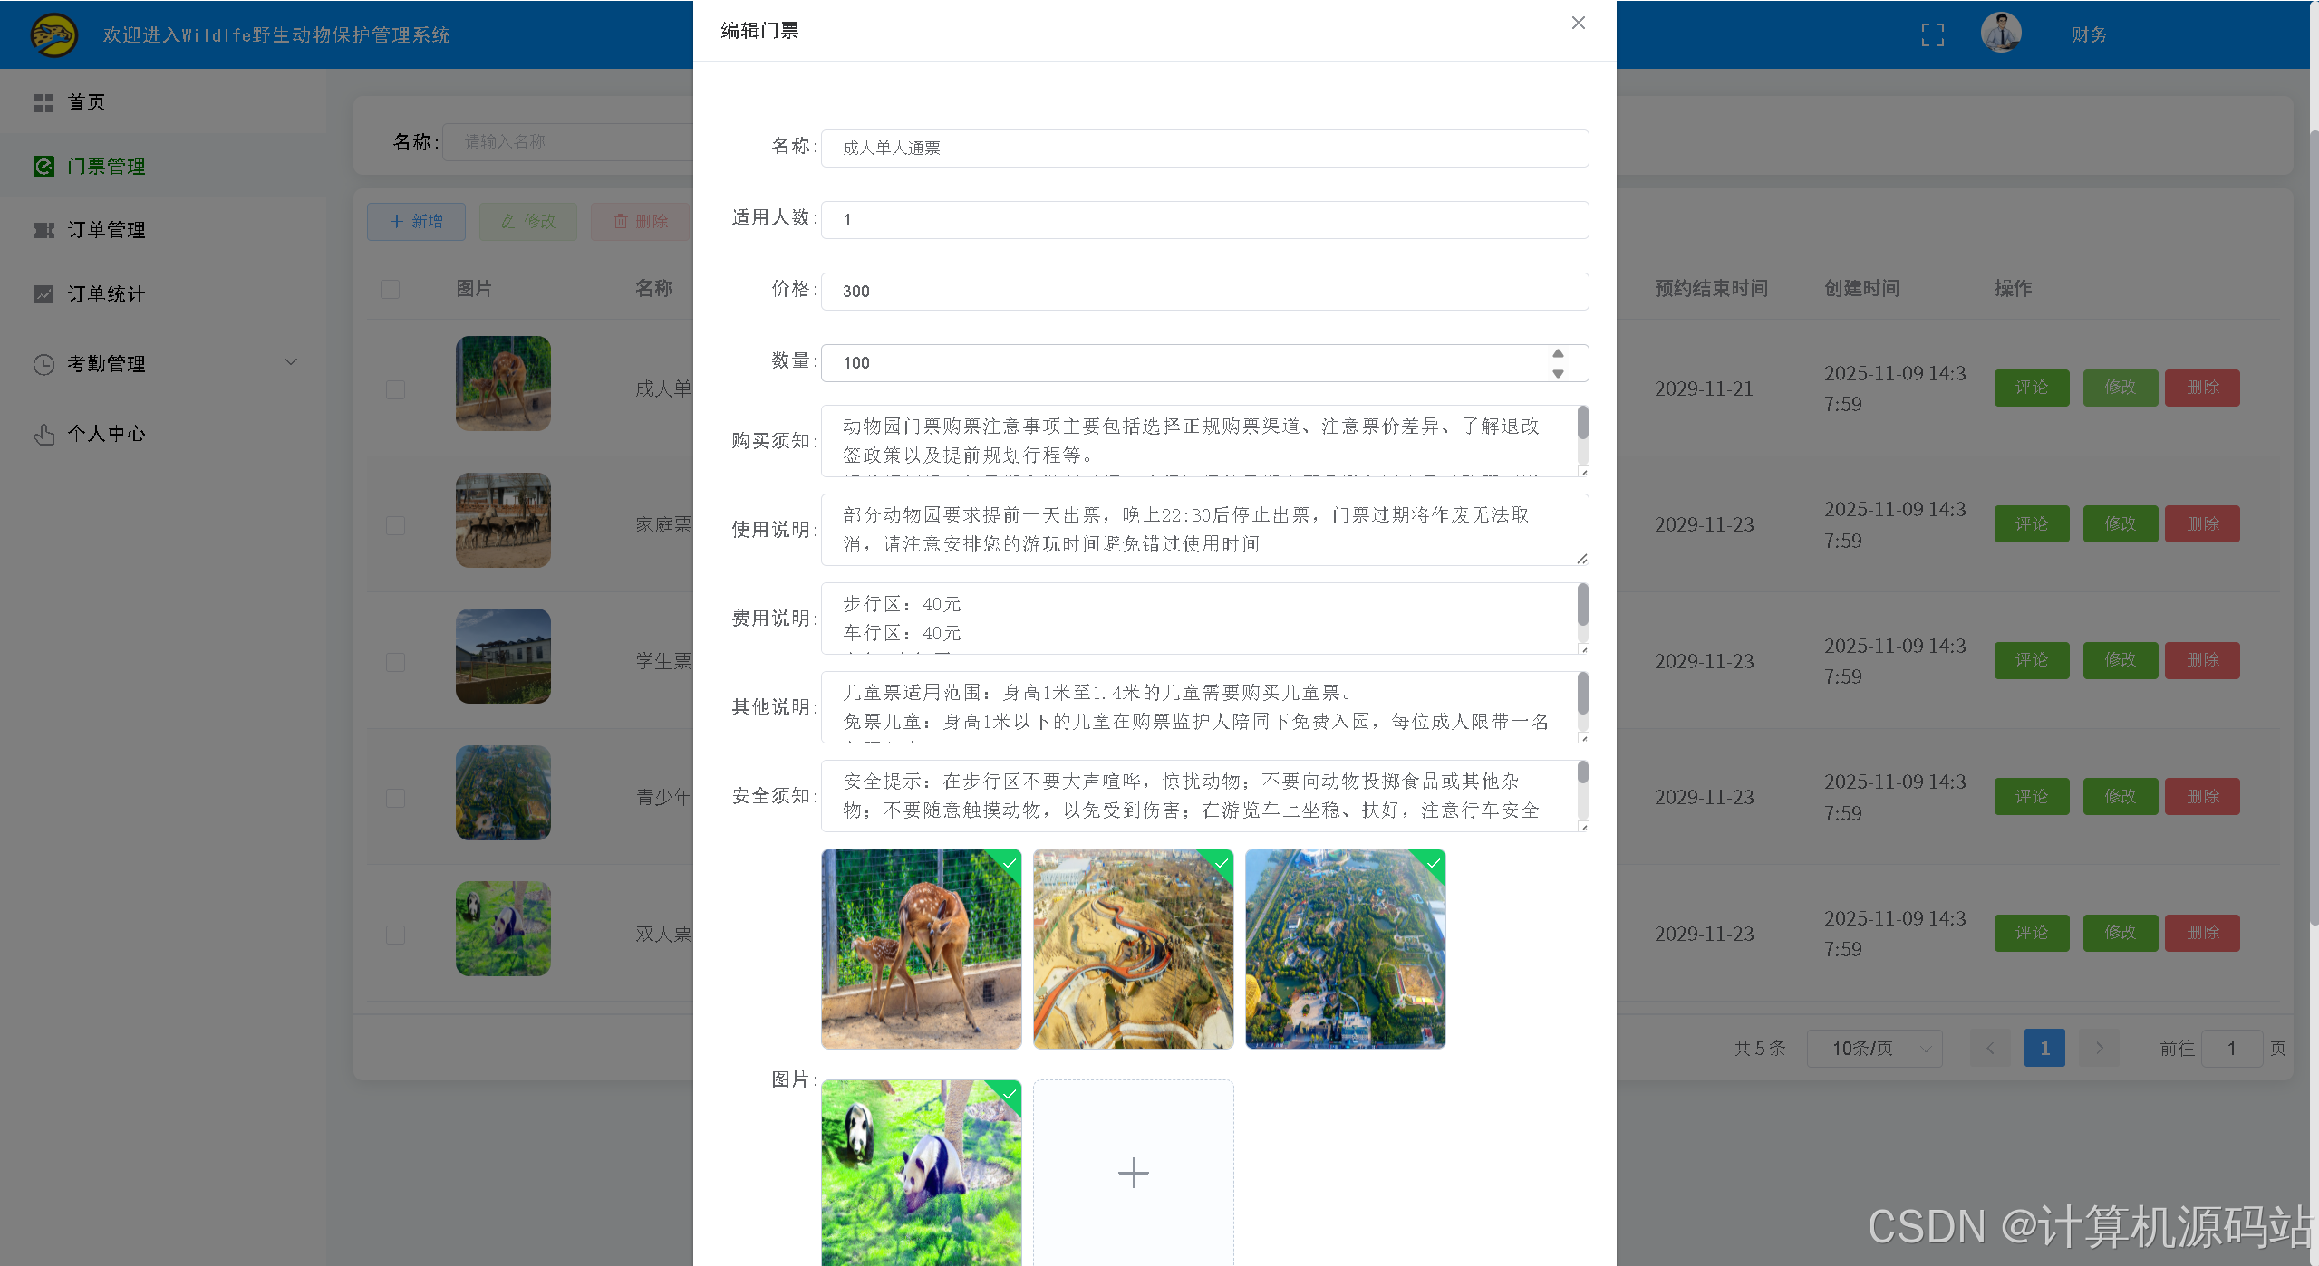Check the 学生票 row checkbox
The width and height of the screenshot is (2319, 1266).
click(395, 661)
